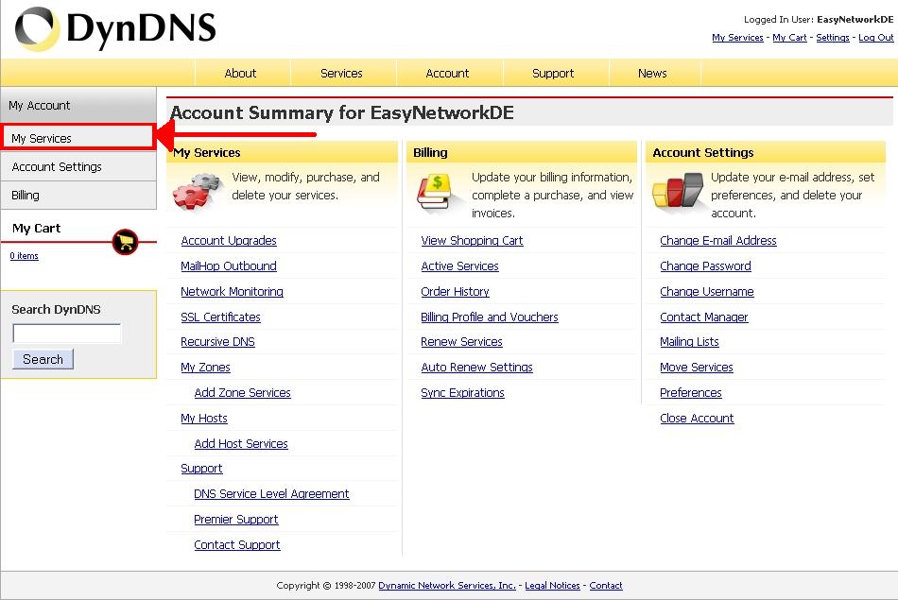Viewport: 898px width, 600px height.
Task: Open Contact footer link
Action: [x=605, y=585]
